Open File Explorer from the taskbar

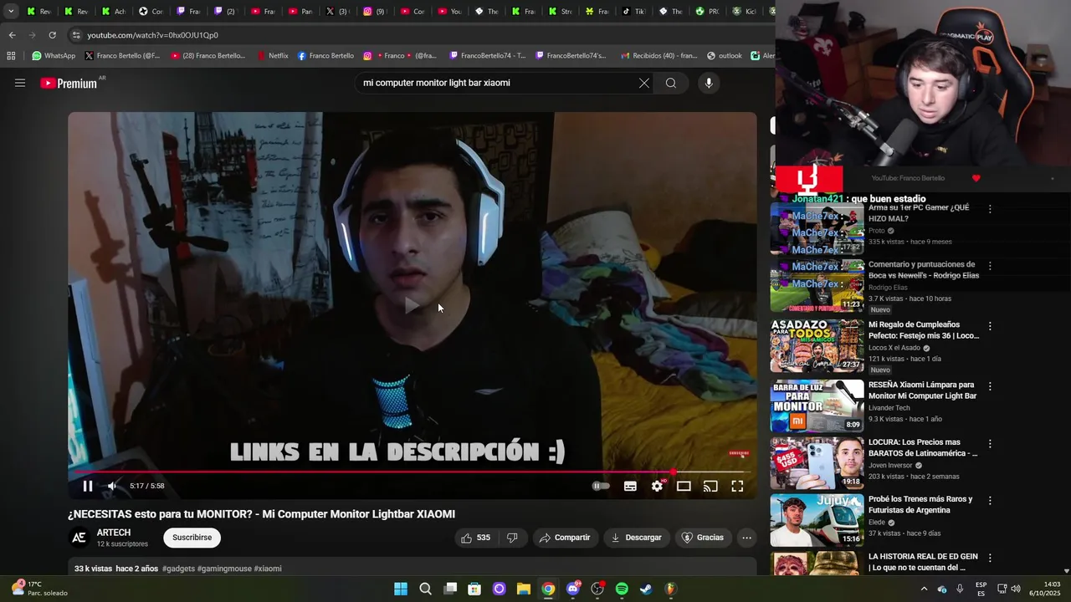[524, 589]
